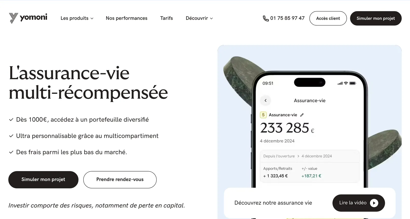Viewport: 410px width, 219px height.
Task: Click the phone handset icon
Action: coord(266,18)
